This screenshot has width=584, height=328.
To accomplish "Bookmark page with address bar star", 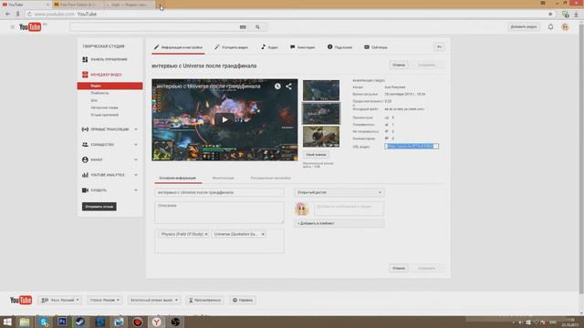I will [x=550, y=15].
